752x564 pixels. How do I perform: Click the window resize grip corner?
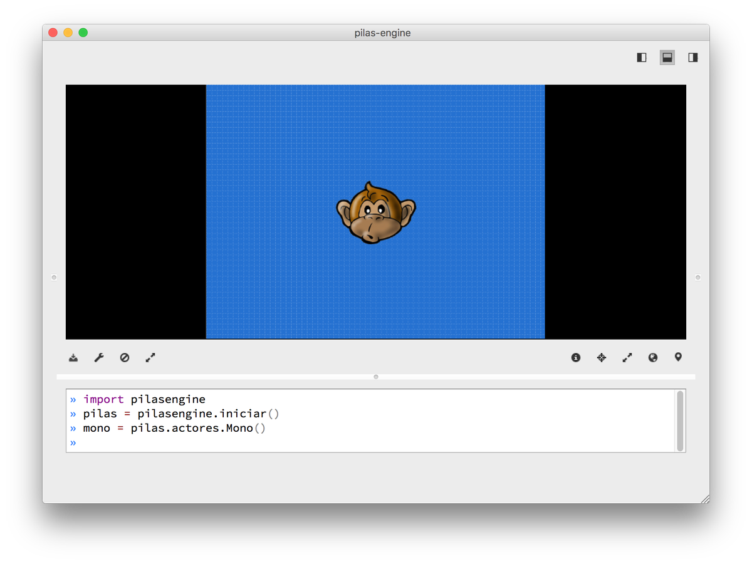pos(705,499)
